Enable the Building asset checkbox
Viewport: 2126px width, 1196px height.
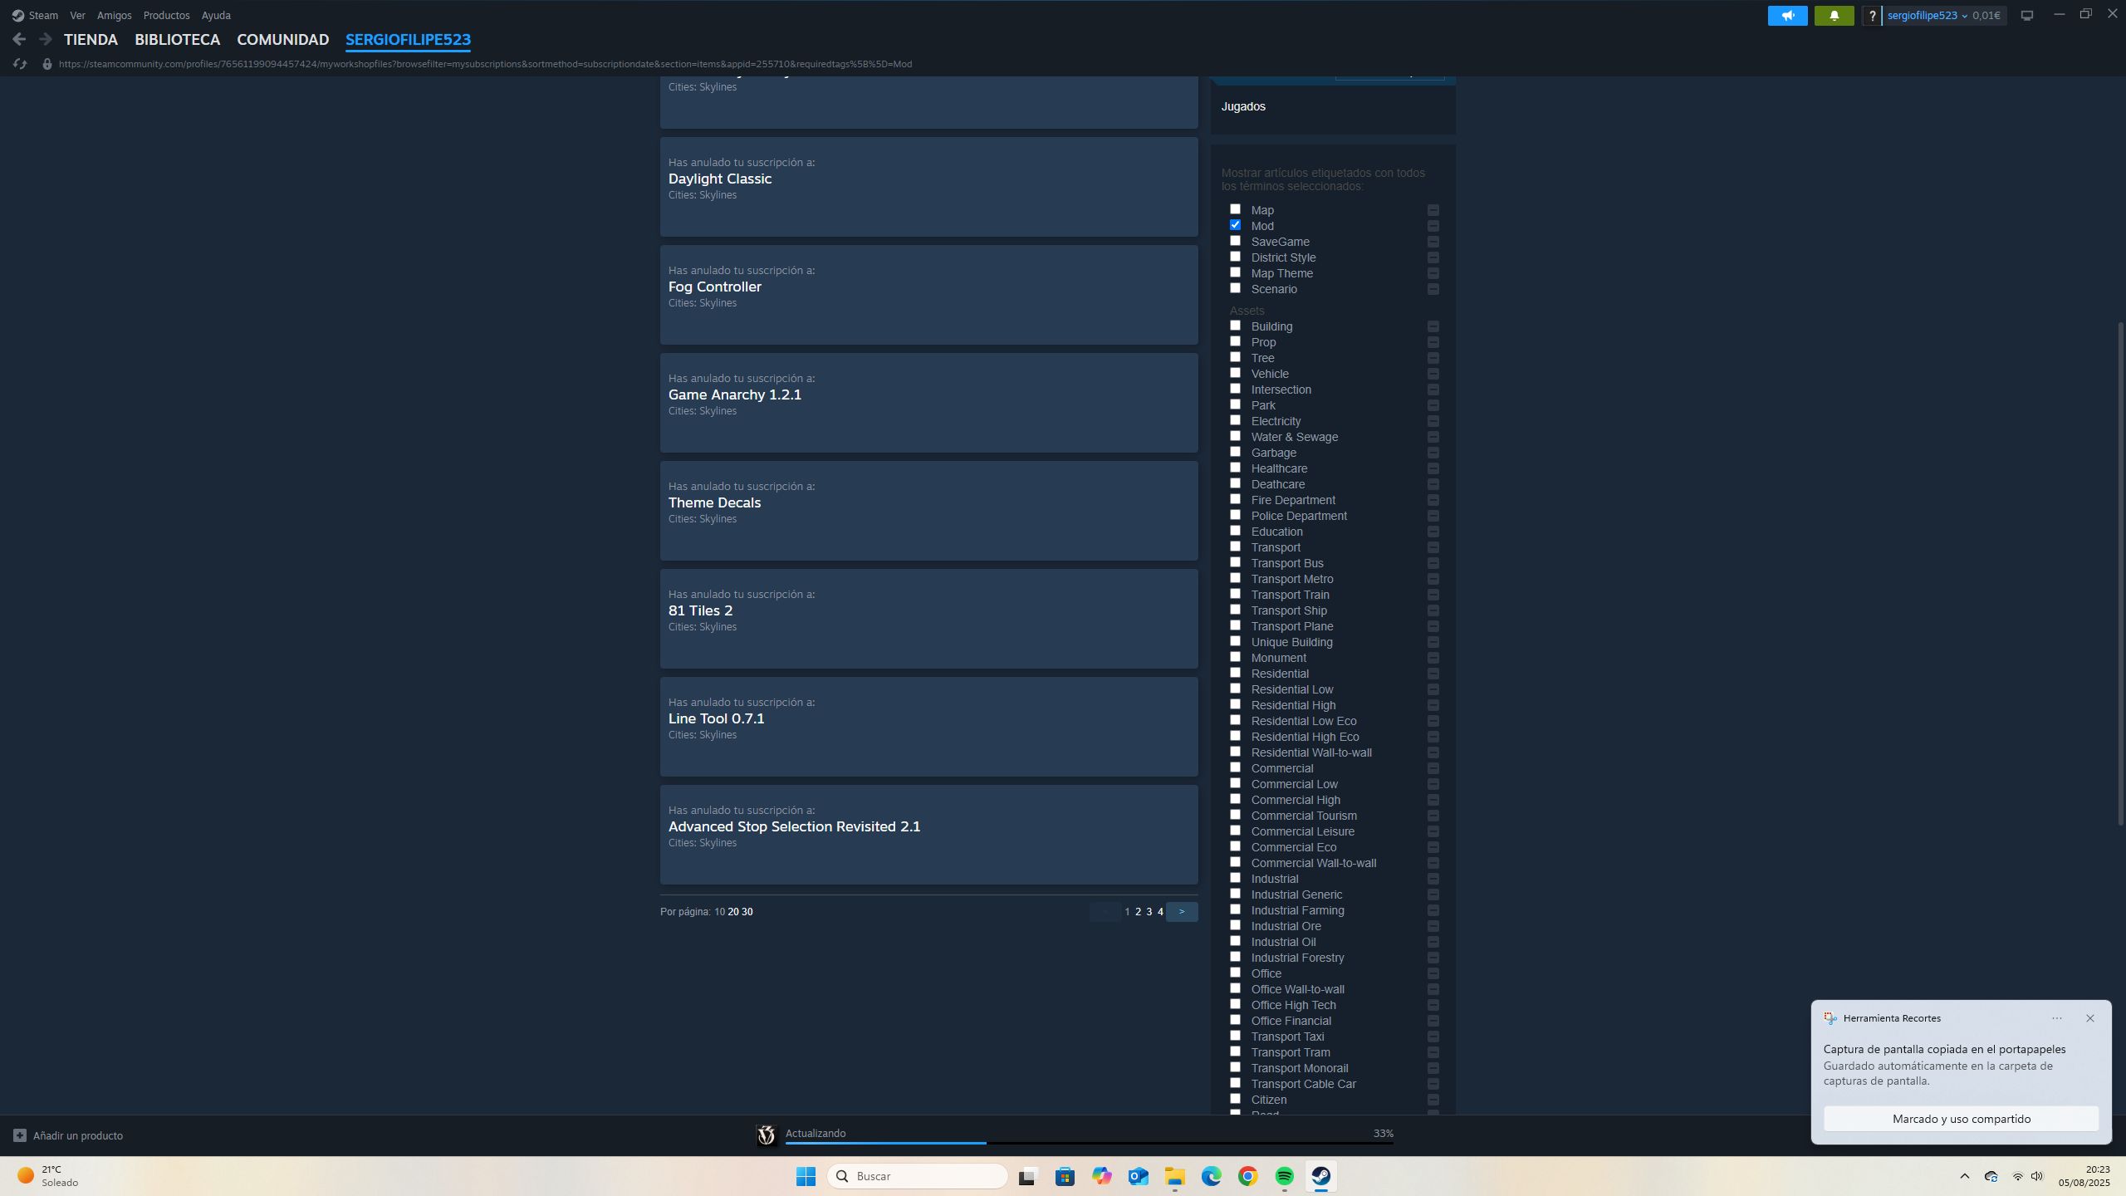(1235, 326)
